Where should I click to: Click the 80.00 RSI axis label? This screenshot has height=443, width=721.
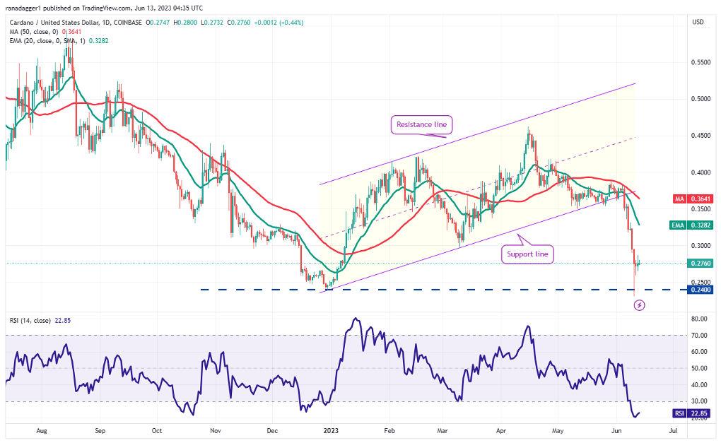699,319
